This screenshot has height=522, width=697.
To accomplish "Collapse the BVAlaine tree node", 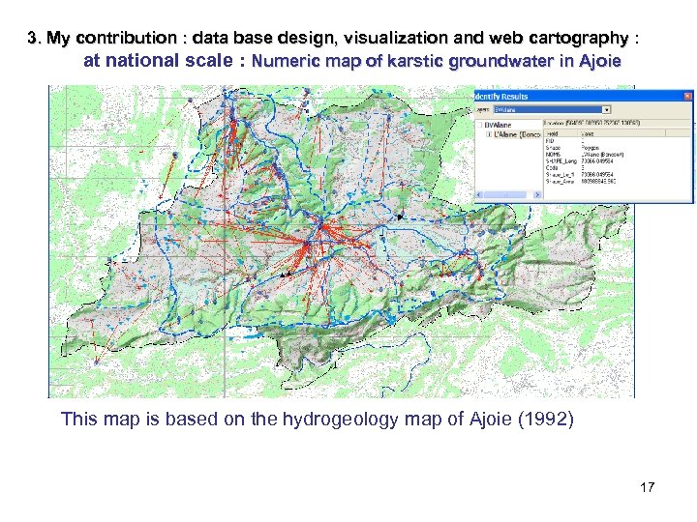I will pyautogui.click(x=479, y=125).
